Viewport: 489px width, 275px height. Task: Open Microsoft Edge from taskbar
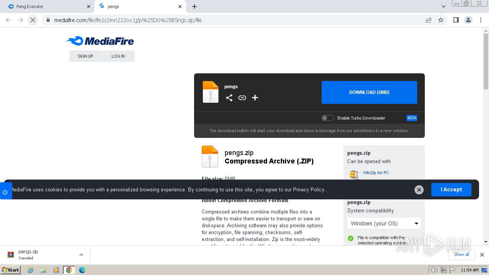pos(82,270)
